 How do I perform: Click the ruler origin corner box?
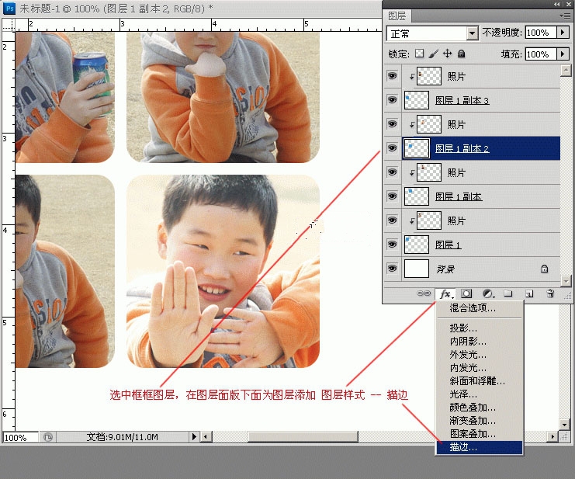[x=9, y=25]
